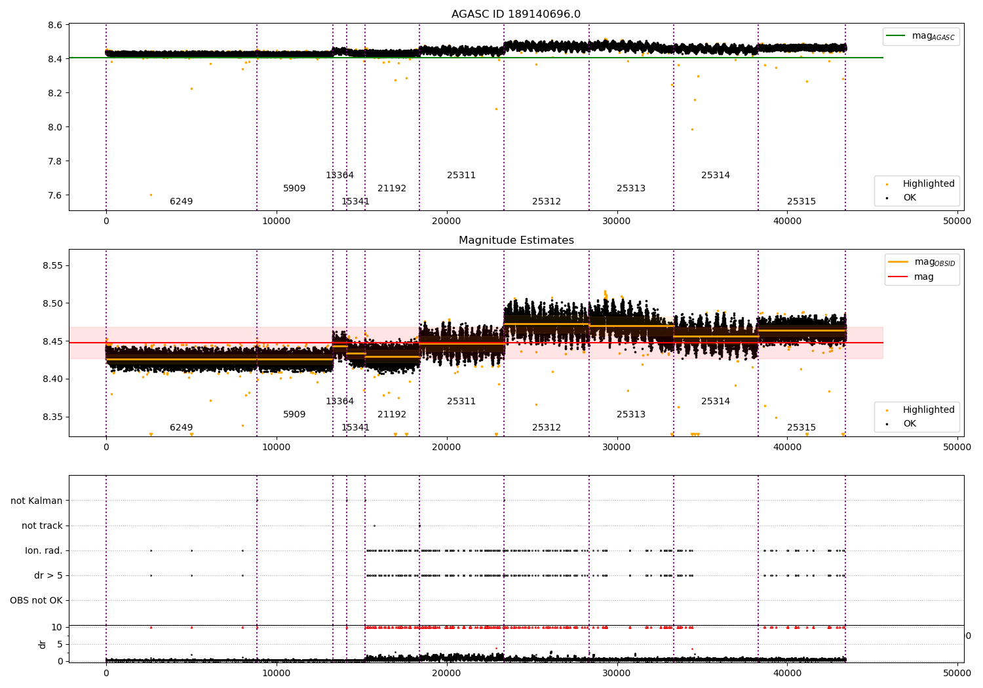Click obsid label 15341 in the AGASC ID plot
The image size is (983, 688).
pyautogui.click(x=355, y=201)
